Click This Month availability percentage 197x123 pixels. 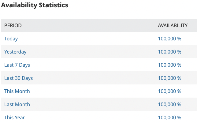[169, 91]
